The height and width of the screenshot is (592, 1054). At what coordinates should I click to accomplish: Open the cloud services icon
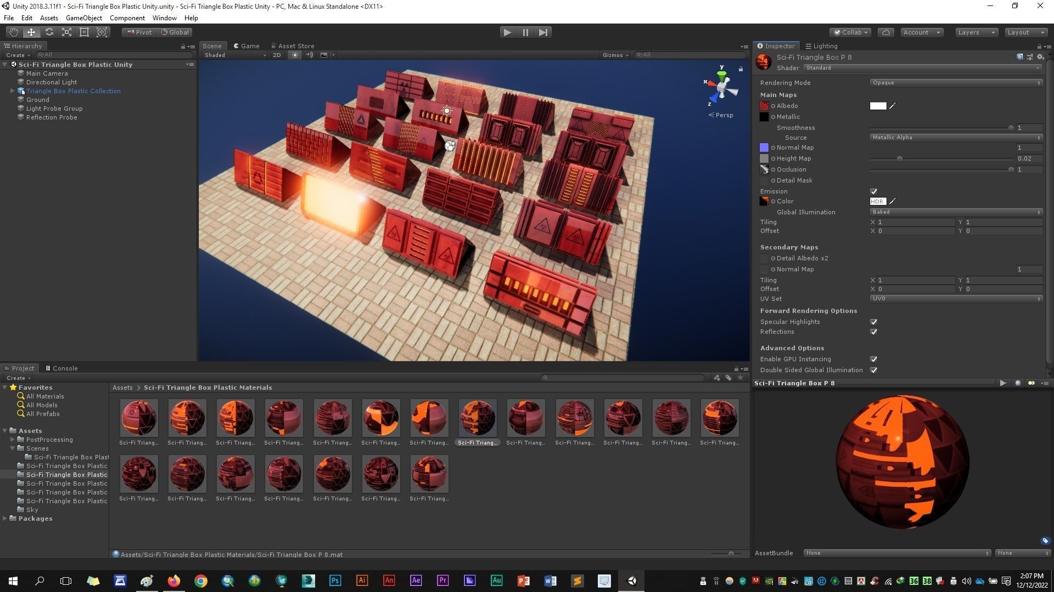coord(886,32)
